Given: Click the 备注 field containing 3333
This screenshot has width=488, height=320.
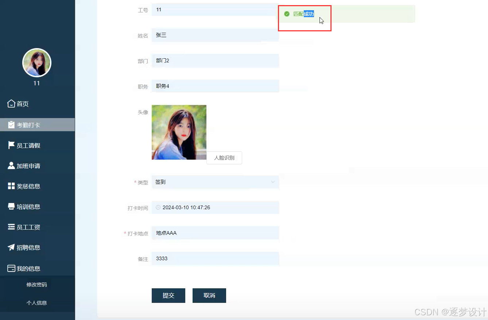Looking at the screenshot, I should (x=215, y=258).
